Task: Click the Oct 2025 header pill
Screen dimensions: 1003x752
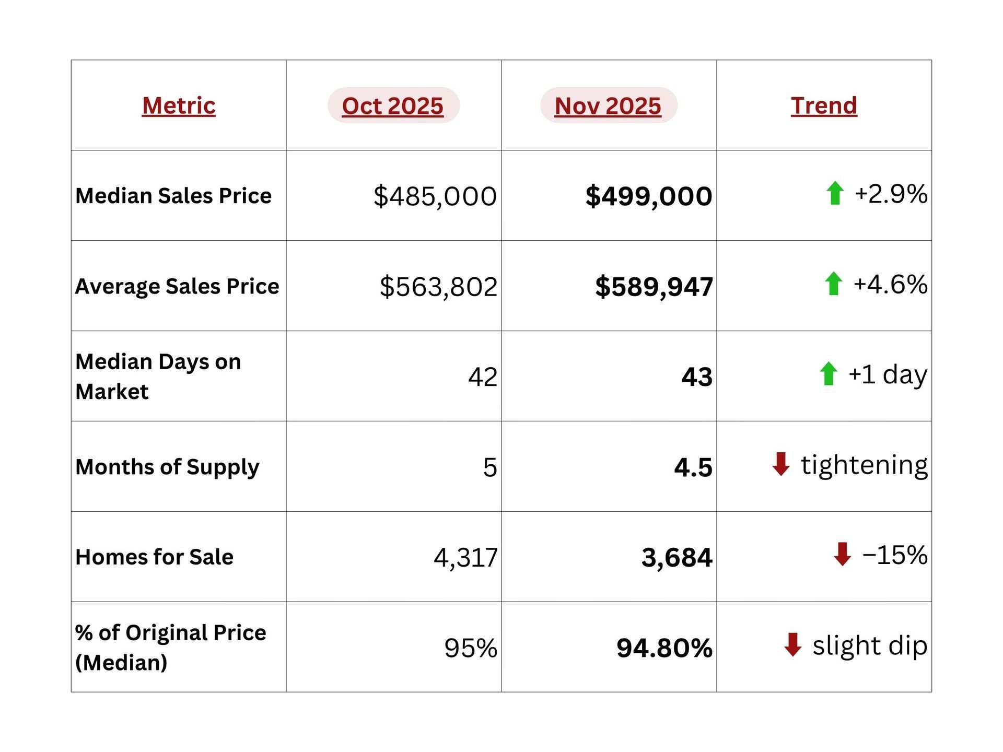Action: coord(393,105)
